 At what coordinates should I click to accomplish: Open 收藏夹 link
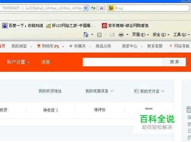tap(80, 46)
